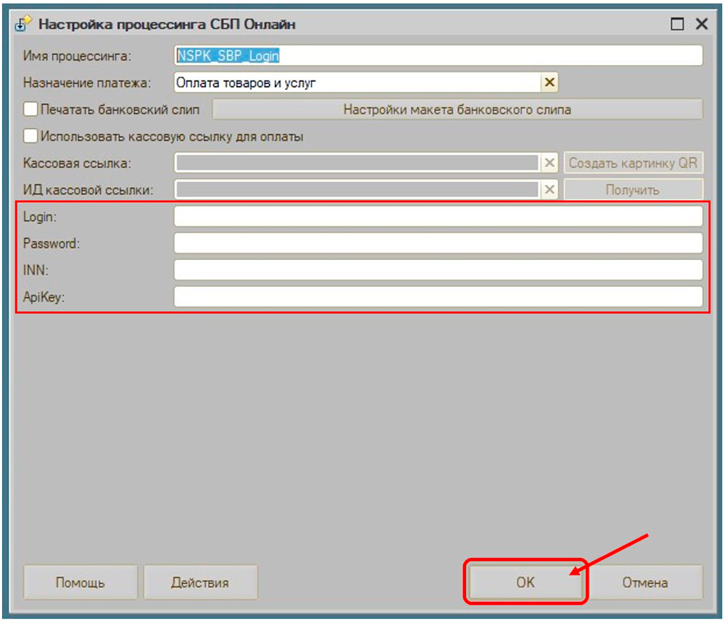725x623 pixels.
Task: Clear the Назначение платежа field with X
Action: click(x=550, y=83)
